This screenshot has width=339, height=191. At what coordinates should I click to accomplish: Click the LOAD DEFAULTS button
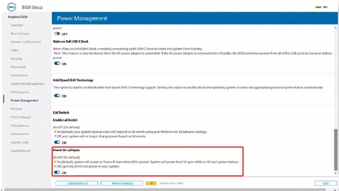click(77, 183)
